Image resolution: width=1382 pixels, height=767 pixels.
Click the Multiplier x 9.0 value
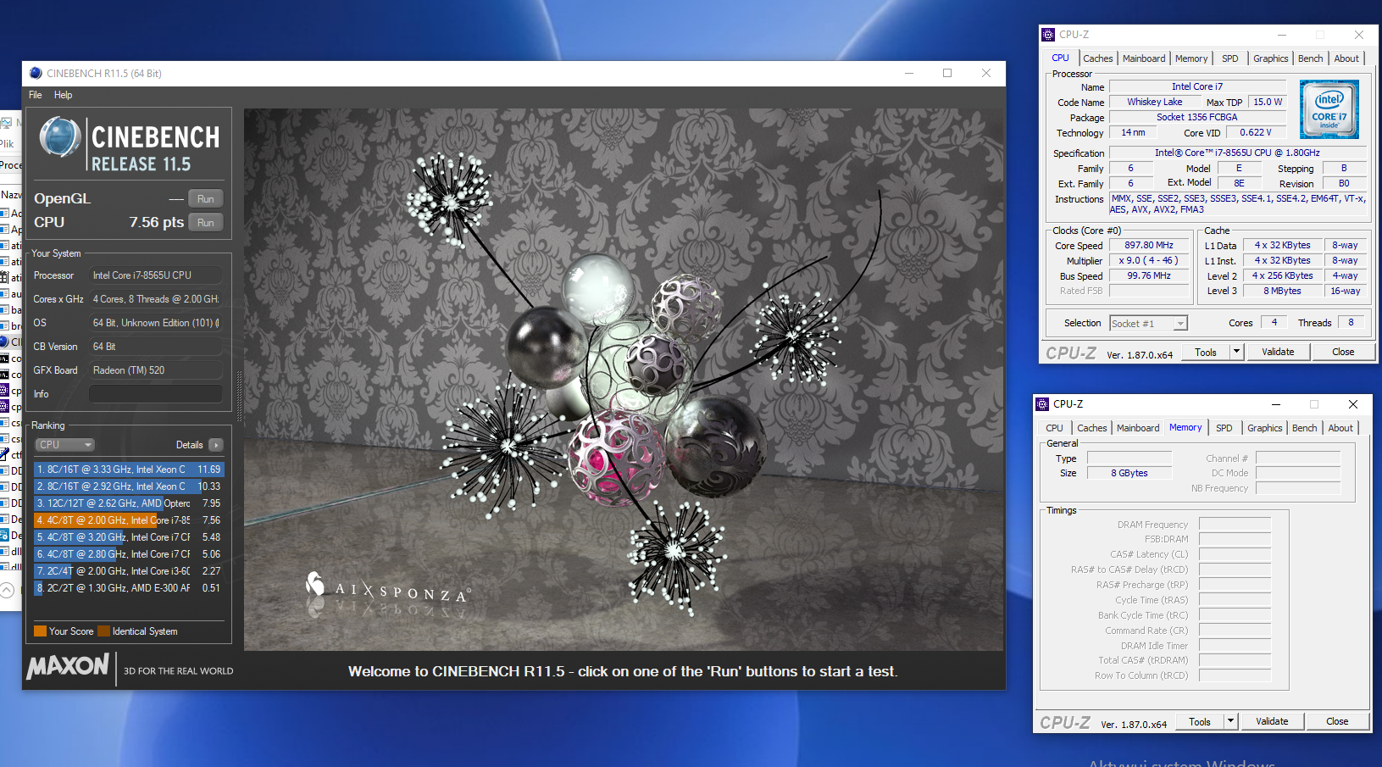tap(1149, 261)
